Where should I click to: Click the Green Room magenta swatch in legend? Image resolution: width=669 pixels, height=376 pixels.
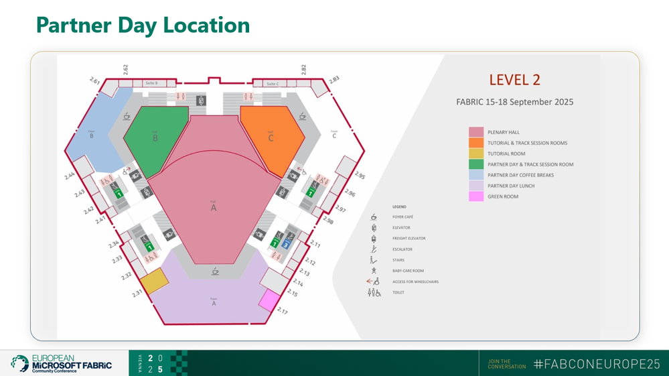[476, 196]
